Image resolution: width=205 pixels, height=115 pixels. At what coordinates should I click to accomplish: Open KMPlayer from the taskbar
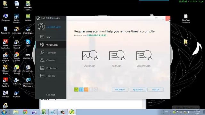(34, 112)
